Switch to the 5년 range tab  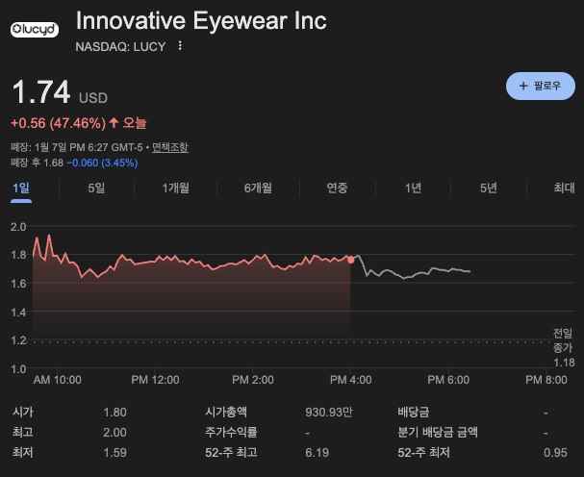pos(489,188)
